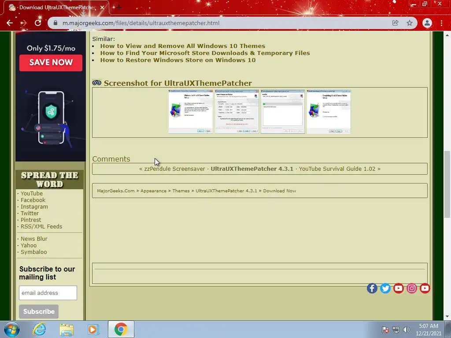Open the Twitter link in sidebar
451x338 pixels.
point(30,213)
